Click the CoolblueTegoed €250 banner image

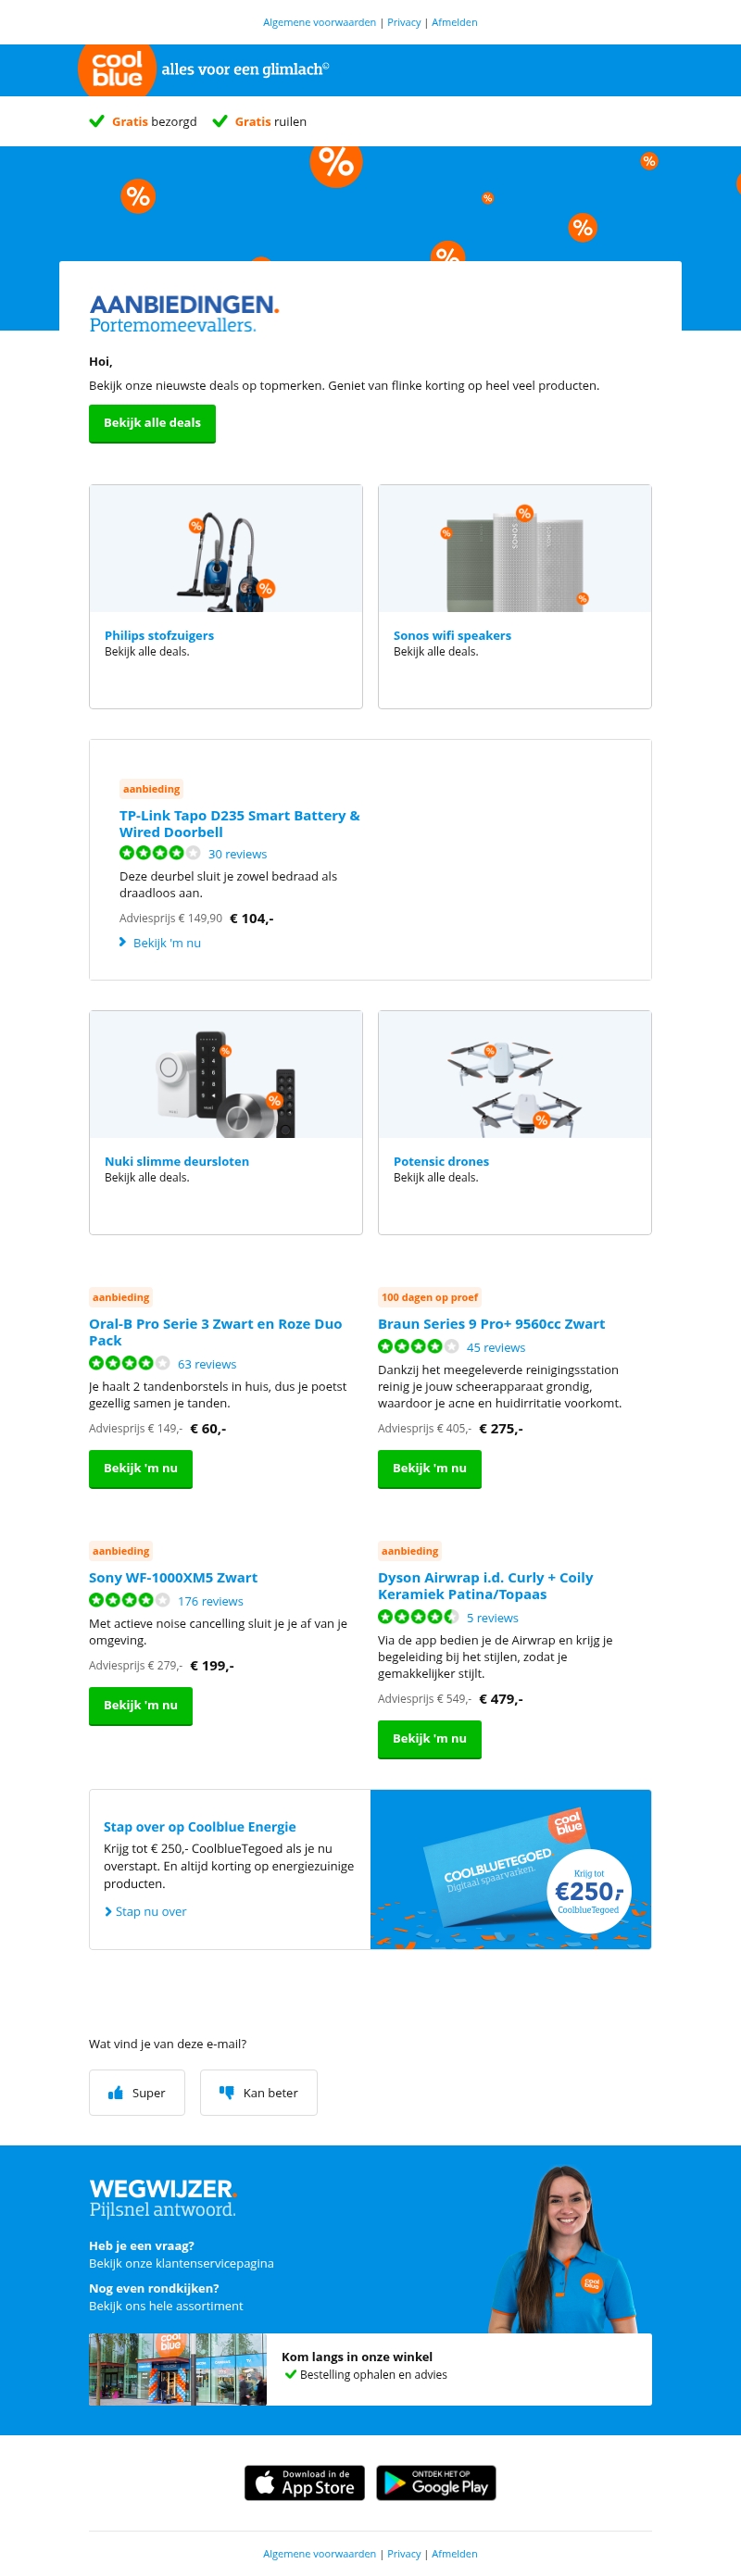(510, 1869)
